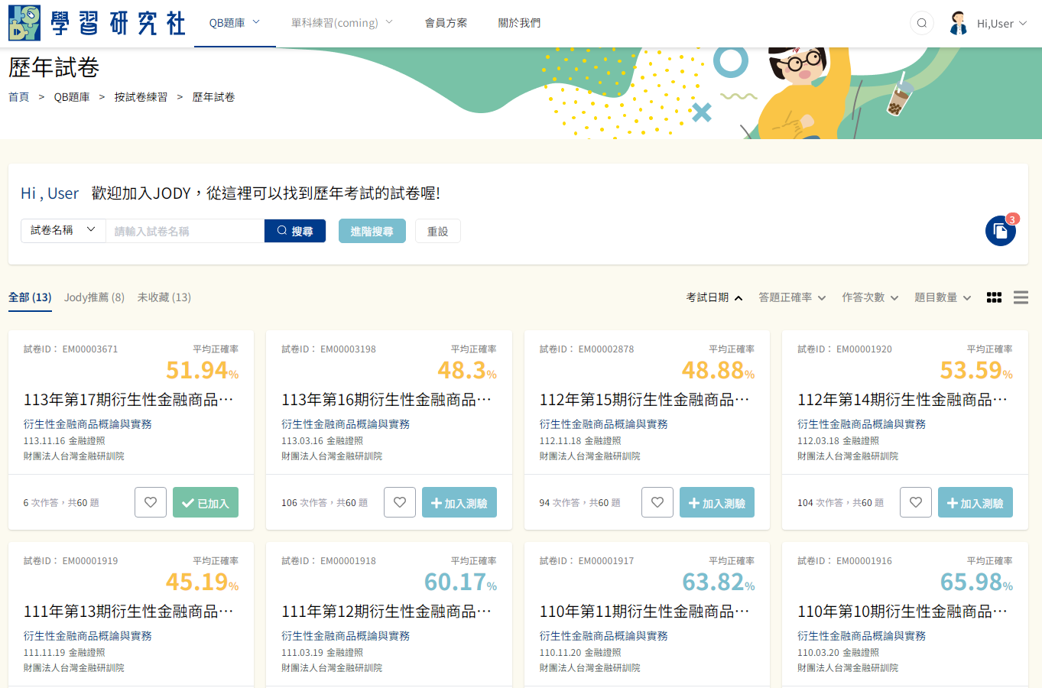This screenshot has width=1042, height=688.
Task: Add 112年第14期 exam via 加入測驗
Action: coord(975,502)
